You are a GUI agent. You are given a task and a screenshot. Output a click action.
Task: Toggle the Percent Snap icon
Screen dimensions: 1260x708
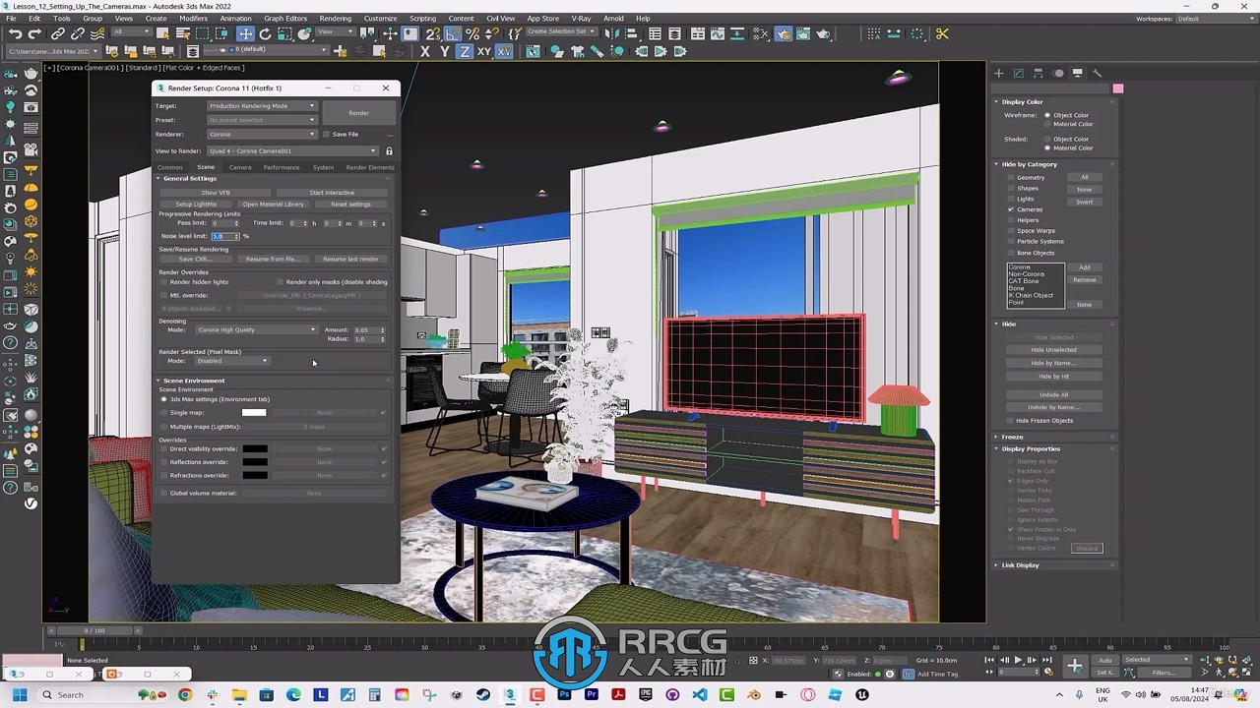pos(472,33)
